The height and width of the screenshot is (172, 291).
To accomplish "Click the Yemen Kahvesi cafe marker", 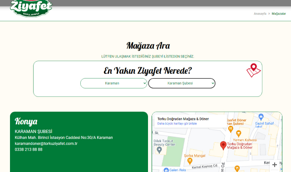I will [238, 134].
